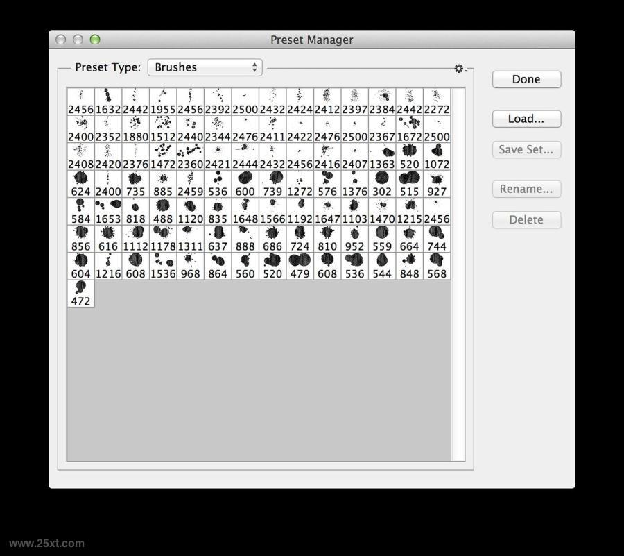Screen dimensions: 624x556
Task: Select ink blot brush 624
Action: 81,185
